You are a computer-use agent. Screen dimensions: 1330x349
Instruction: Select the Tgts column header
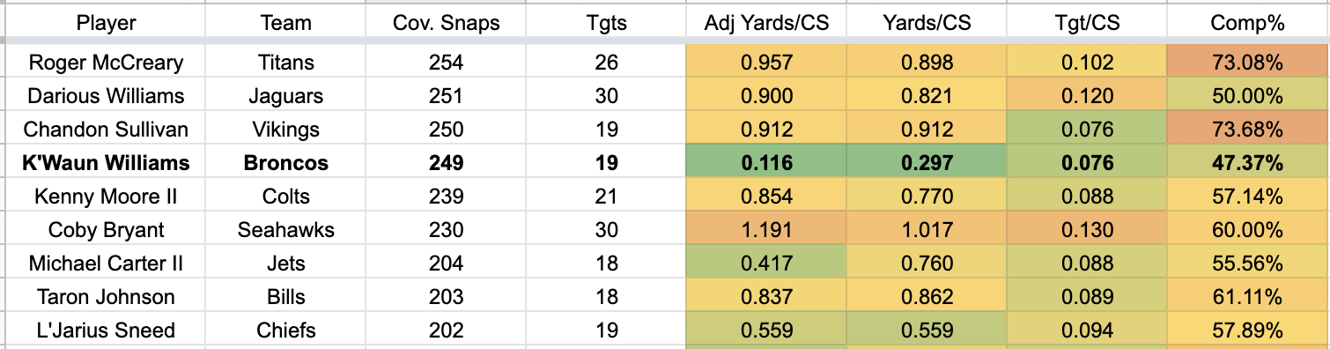(x=606, y=23)
